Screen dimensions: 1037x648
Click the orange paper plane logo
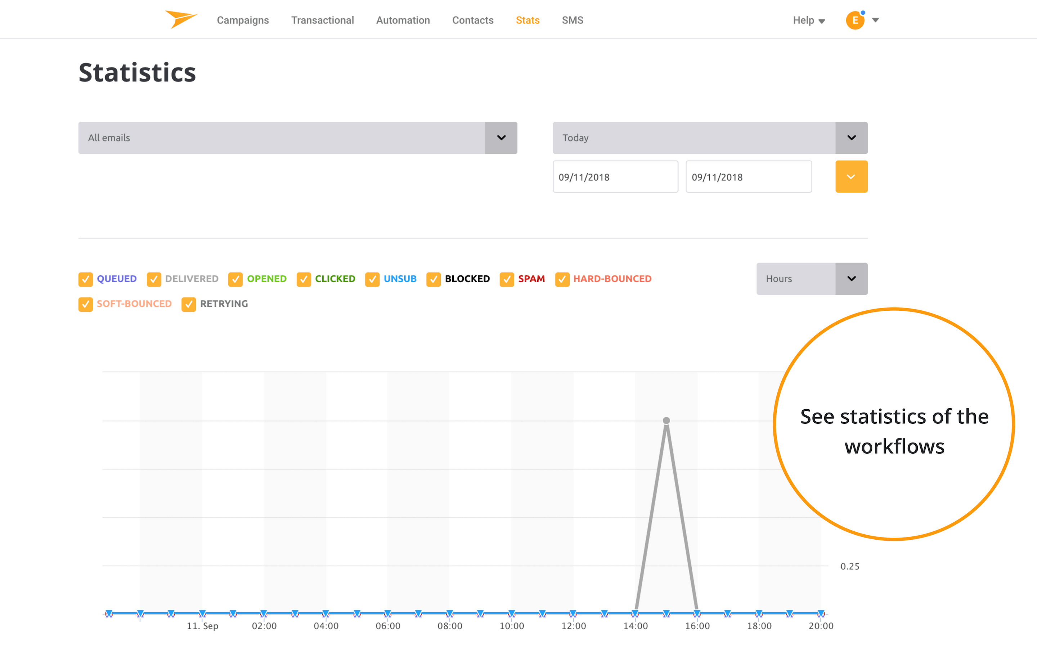click(x=180, y=19)
